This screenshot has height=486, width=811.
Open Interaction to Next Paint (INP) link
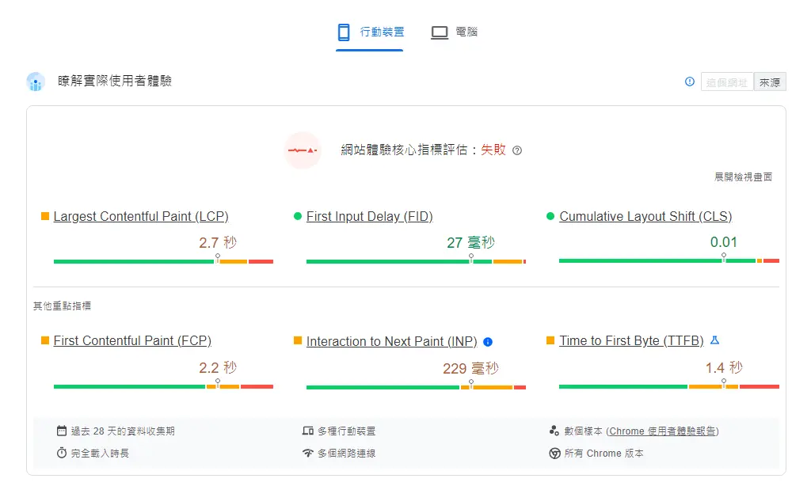click(x=391, y=342)
